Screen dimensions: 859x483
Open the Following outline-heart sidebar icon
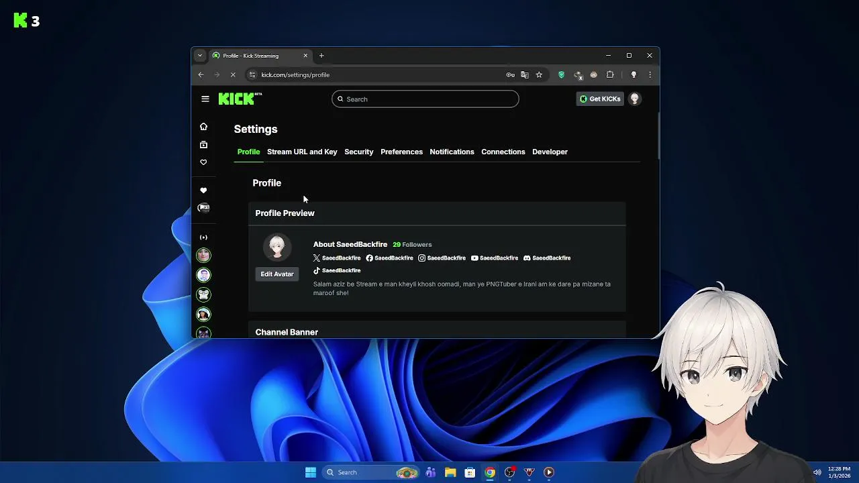203,162
